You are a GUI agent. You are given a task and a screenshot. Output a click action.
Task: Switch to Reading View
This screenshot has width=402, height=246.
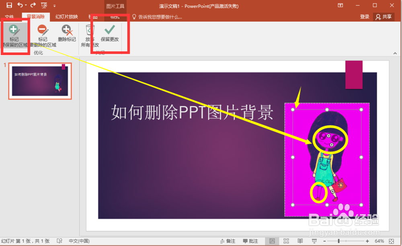300,240
